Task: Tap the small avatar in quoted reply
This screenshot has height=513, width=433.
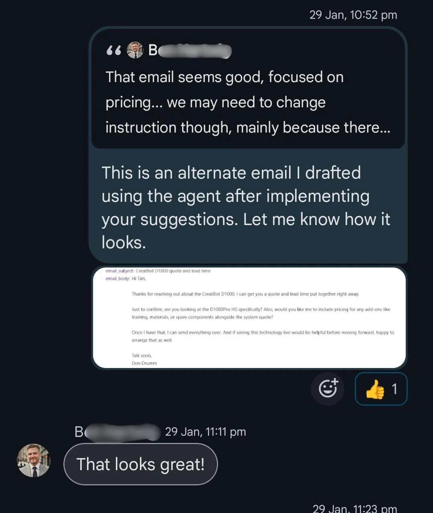Action: click(135, 50)
